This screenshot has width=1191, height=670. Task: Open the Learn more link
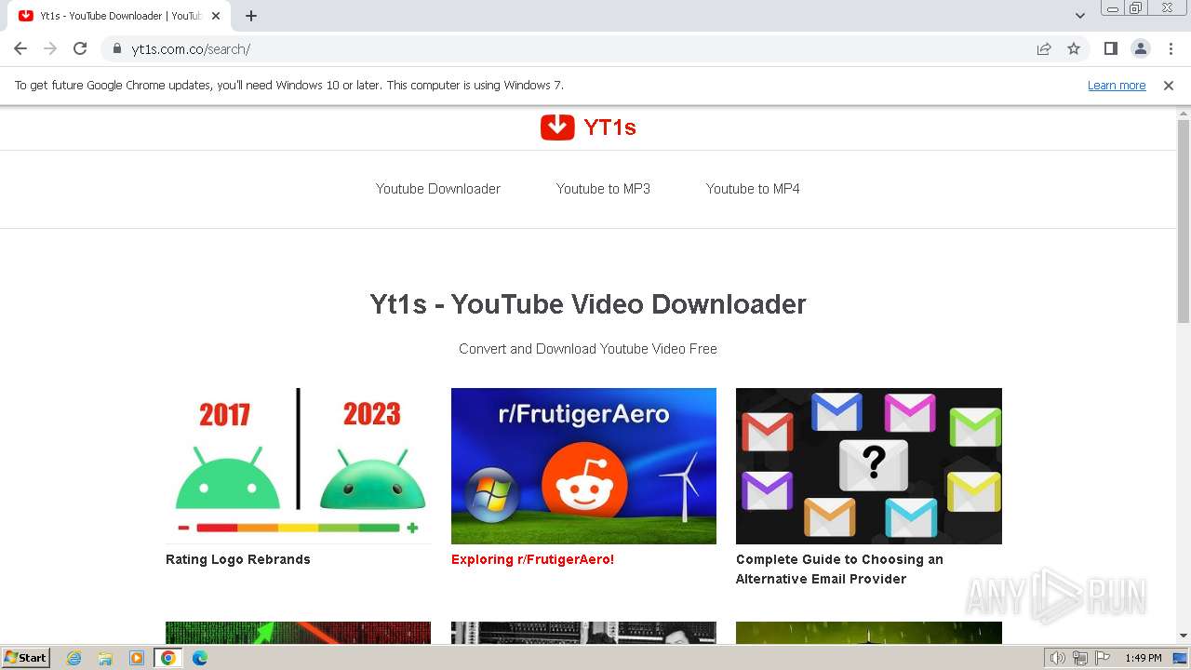click(x=1117, y=86)
